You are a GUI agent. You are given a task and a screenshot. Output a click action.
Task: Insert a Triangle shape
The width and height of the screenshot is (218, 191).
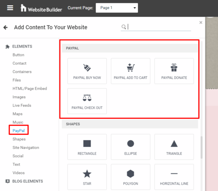click(x=174, y=147)
